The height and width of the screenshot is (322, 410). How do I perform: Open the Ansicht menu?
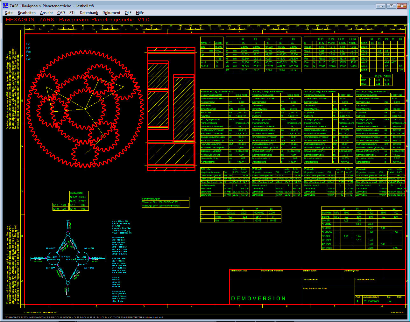coord(46,13)
